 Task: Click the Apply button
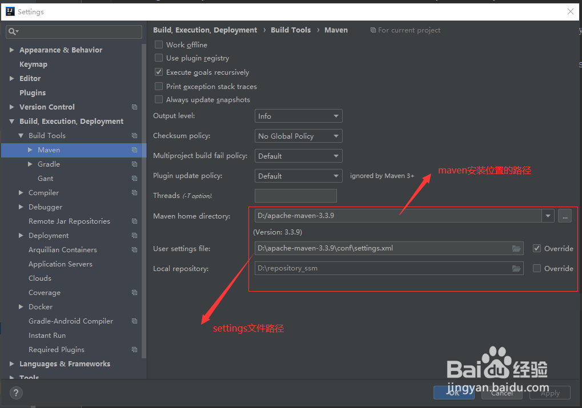[549, 393]
